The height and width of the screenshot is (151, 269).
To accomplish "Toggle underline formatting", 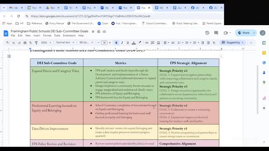I will point(128,43).
